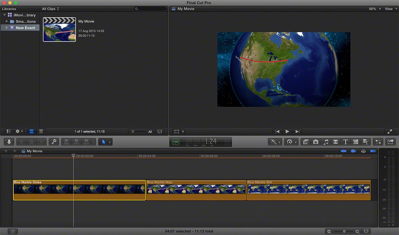399x235 pixels.
Task: Toggle audio skimming in the timeline
Action: (353, 151)
